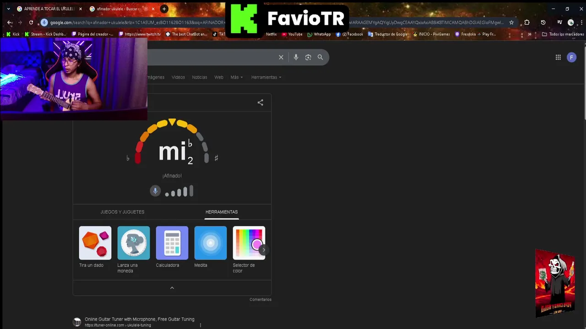This screenshot has width=586, height=329.
Task: Close the APRENDE A TOCAR tab
Action: pyautogui.click(x=80, y=9)
